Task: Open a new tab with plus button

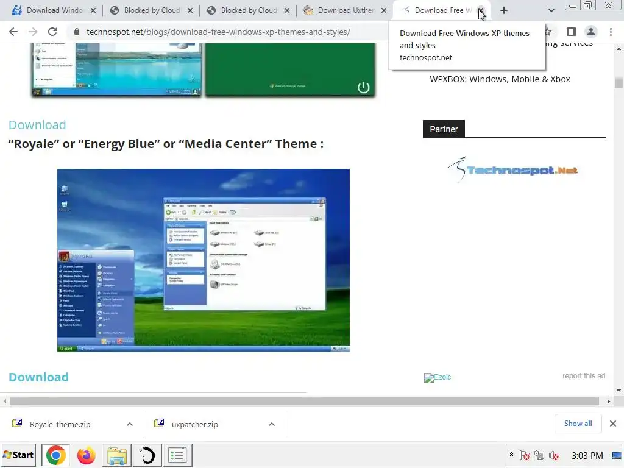Action: coord(504,11)
